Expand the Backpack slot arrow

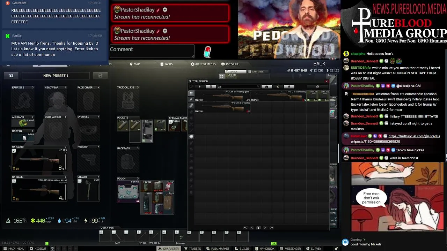tap(138, 149)
